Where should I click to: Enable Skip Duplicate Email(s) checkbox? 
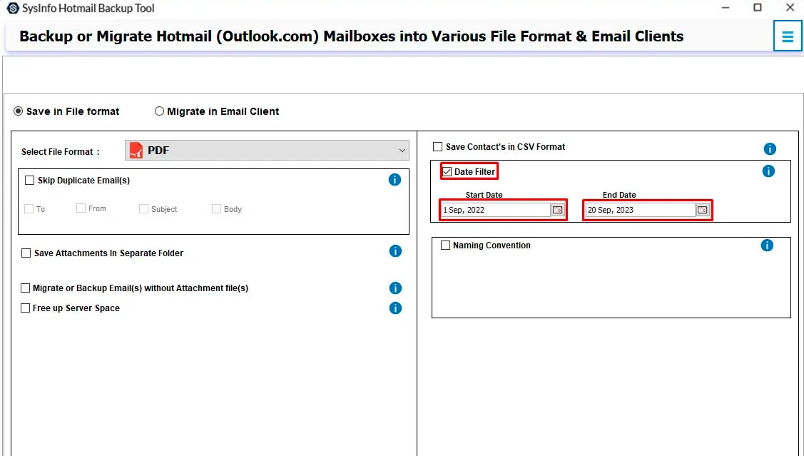(x=30, y=180)
